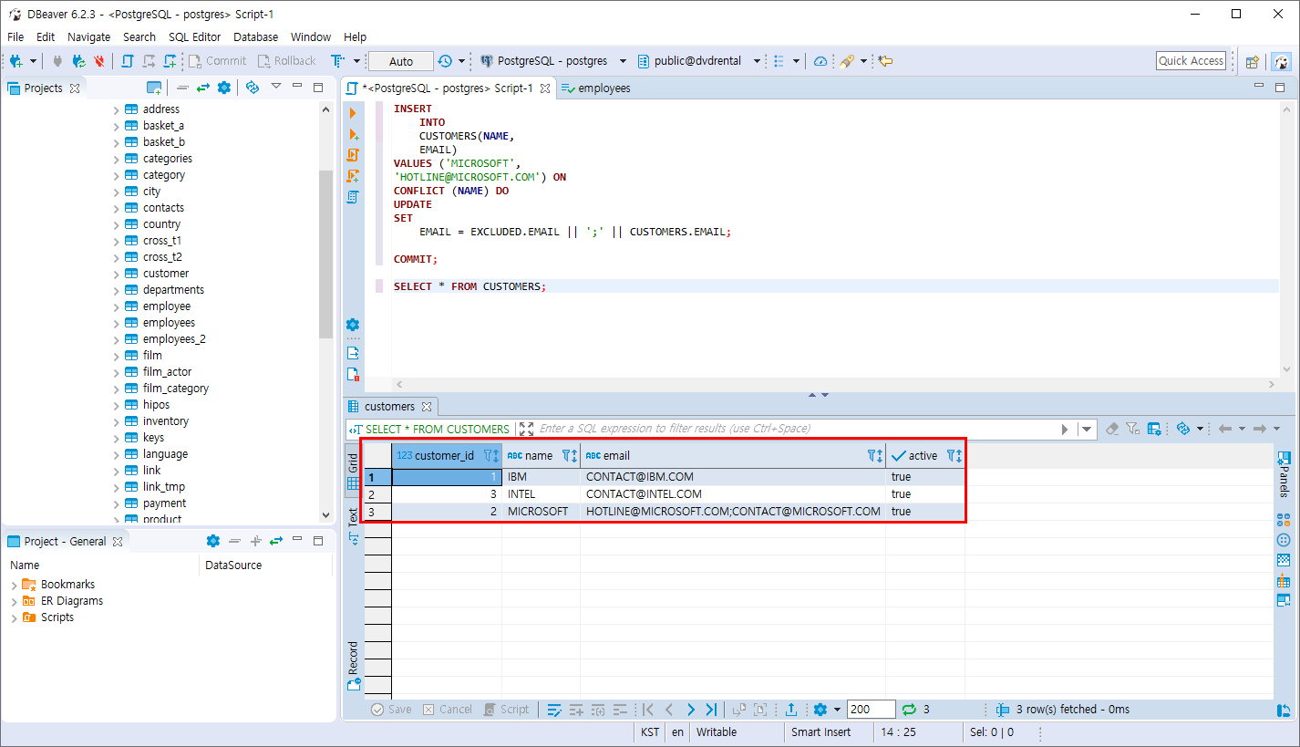This screenshot has height=747, width=1300.
Task: Click the Rollback button
Action: coord(287,61)
